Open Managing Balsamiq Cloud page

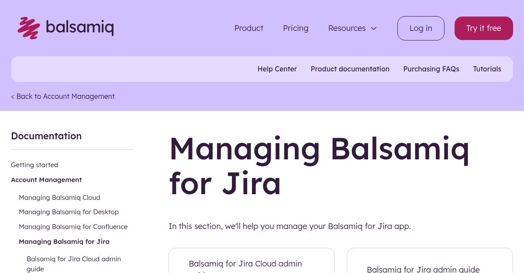pyautogui.click(x=59, y=197)
